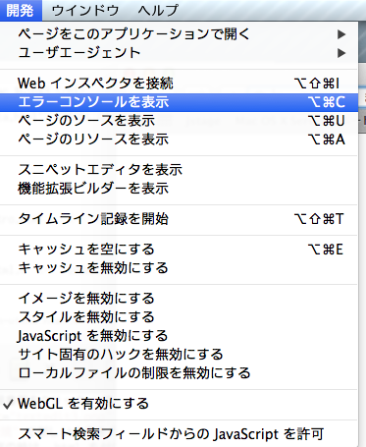Open the ヘルプ menu
The image size is (366, 447).
pyautogui.click(x=158, y=11)
